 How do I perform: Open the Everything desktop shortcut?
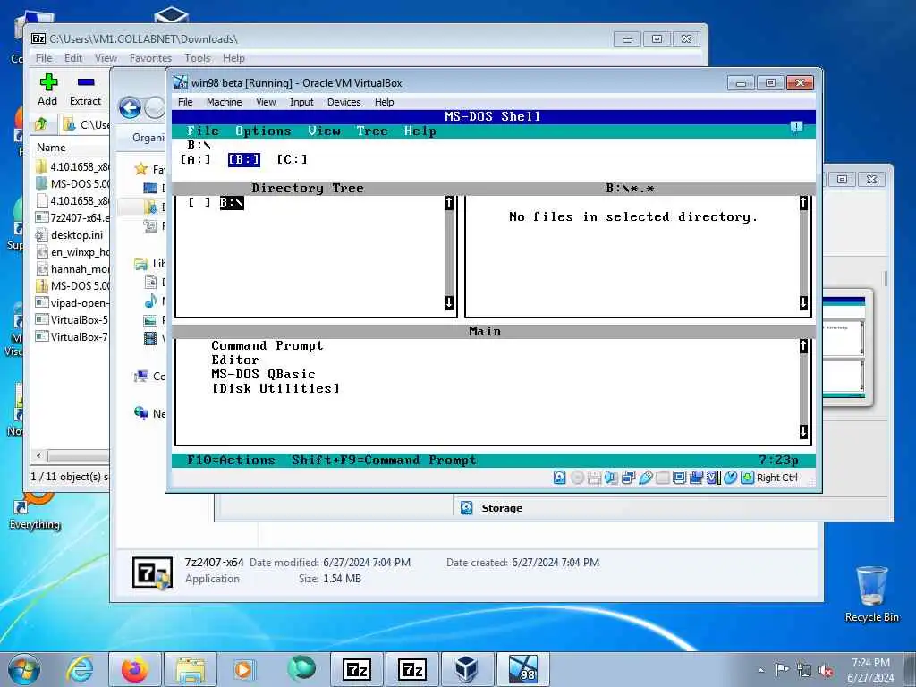point(35,511)
